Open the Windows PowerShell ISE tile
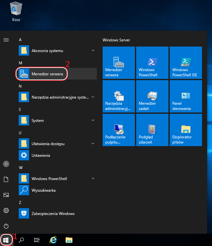212x246 pixels. (x=186, y=63)
